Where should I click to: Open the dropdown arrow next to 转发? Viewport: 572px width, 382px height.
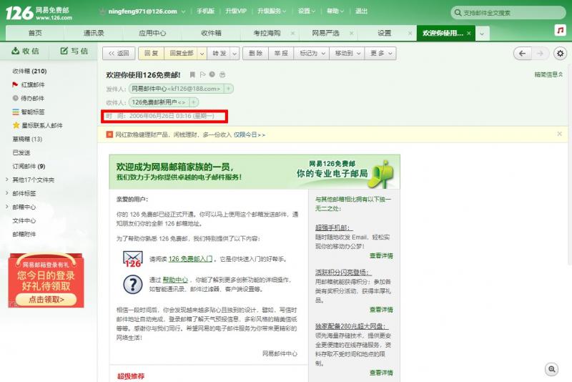pyautogui.click(x=235, y=54)
